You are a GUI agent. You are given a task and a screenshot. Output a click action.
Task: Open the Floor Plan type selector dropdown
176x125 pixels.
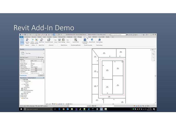tap(44, 53)
